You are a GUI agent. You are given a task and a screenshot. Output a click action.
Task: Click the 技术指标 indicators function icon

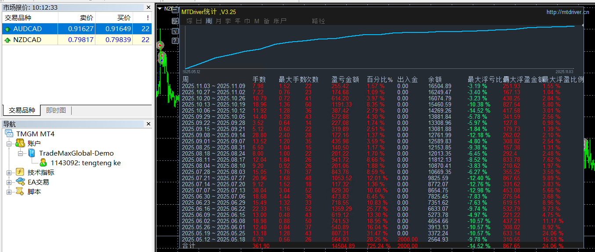pos(20,172)
